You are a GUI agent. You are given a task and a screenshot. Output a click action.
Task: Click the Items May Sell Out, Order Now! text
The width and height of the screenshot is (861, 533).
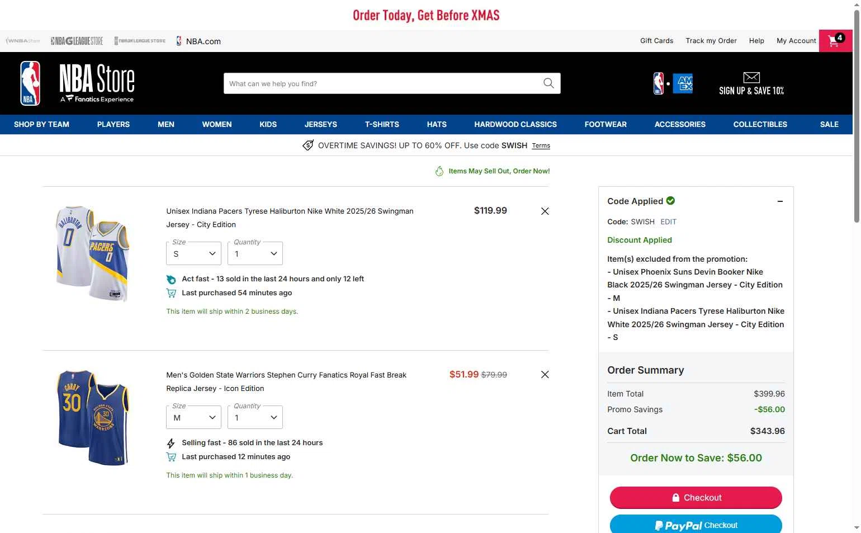point(499,171)
